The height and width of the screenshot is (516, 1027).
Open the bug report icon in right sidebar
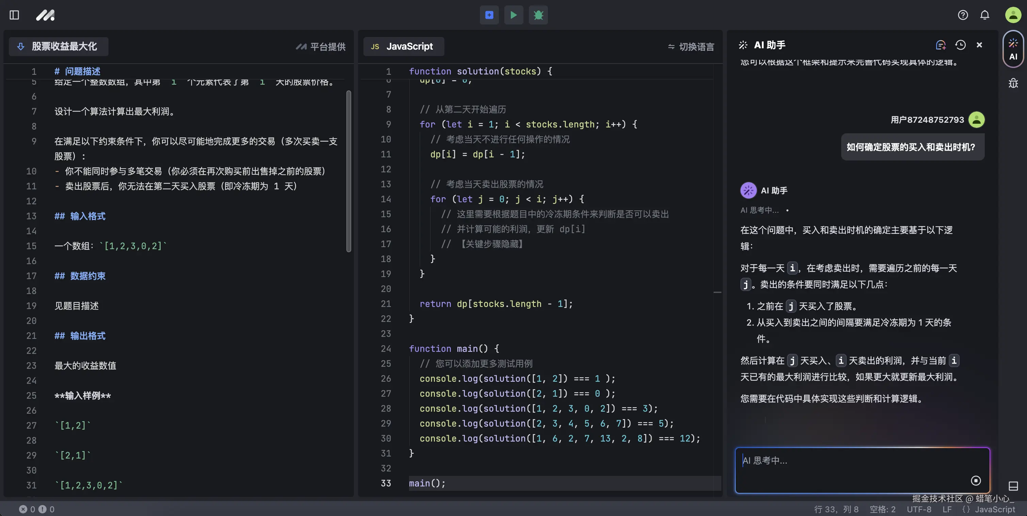[x=1013, y=83]
